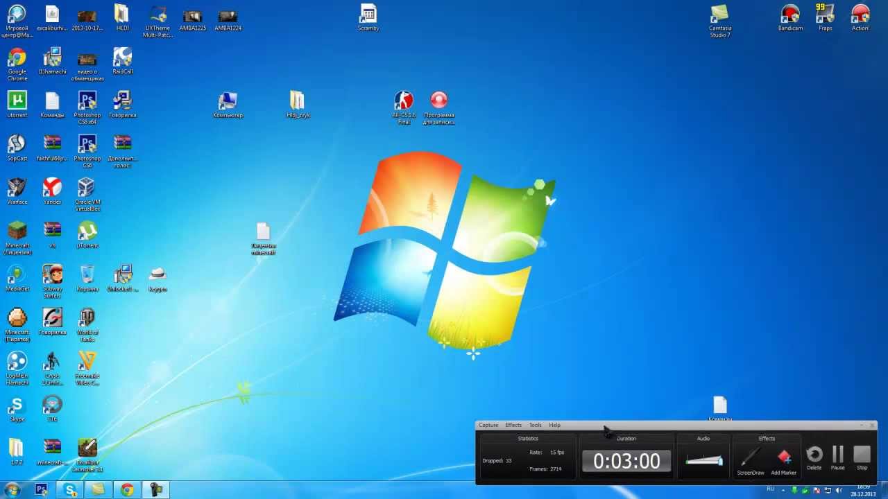Select the Корзина recycle bin
This screenshot has width=888, height=499.
click(x=87, y=278)
